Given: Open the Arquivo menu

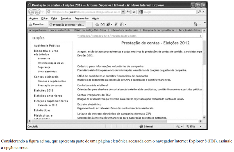Looking at the screenshot, I should (34, 18).
